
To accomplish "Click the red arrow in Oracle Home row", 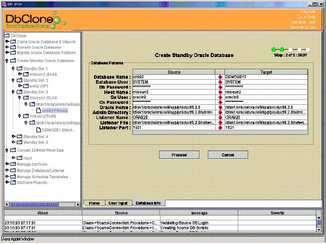I will tap(221, 107).
